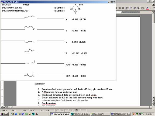Click 'A-Ci curves for oak and gray pine'
Screen dimensions: 155x116
click(59, 92)
